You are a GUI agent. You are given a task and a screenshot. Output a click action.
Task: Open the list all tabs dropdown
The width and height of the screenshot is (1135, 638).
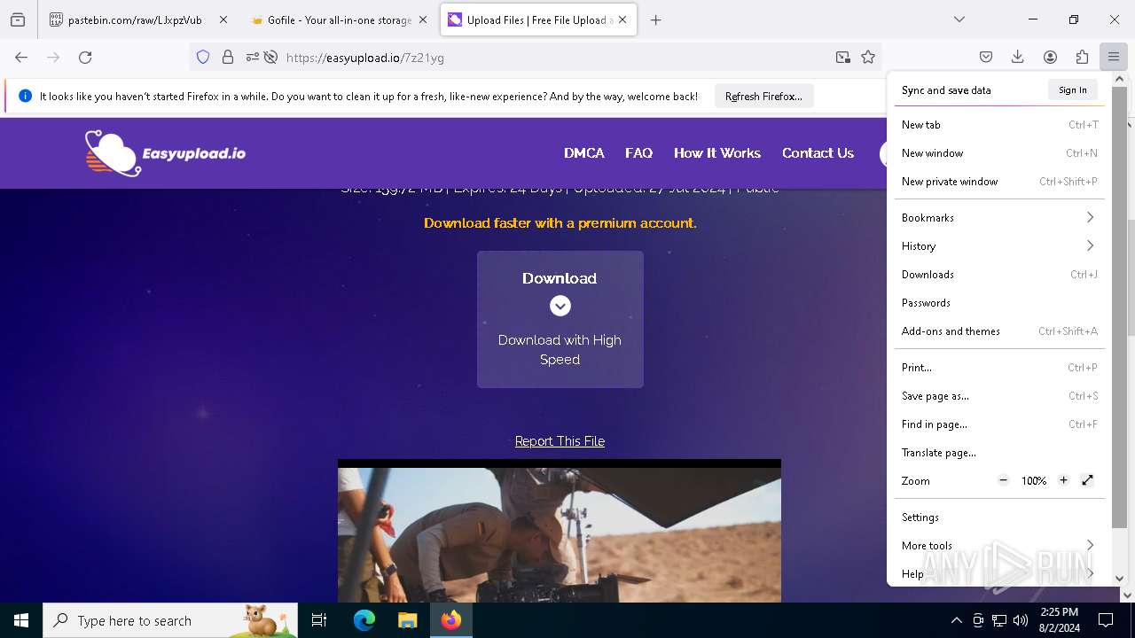click(x=959, y=19)
